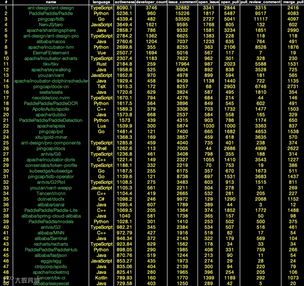Click pingcap/pd repository name

click(x=51, y=131)
